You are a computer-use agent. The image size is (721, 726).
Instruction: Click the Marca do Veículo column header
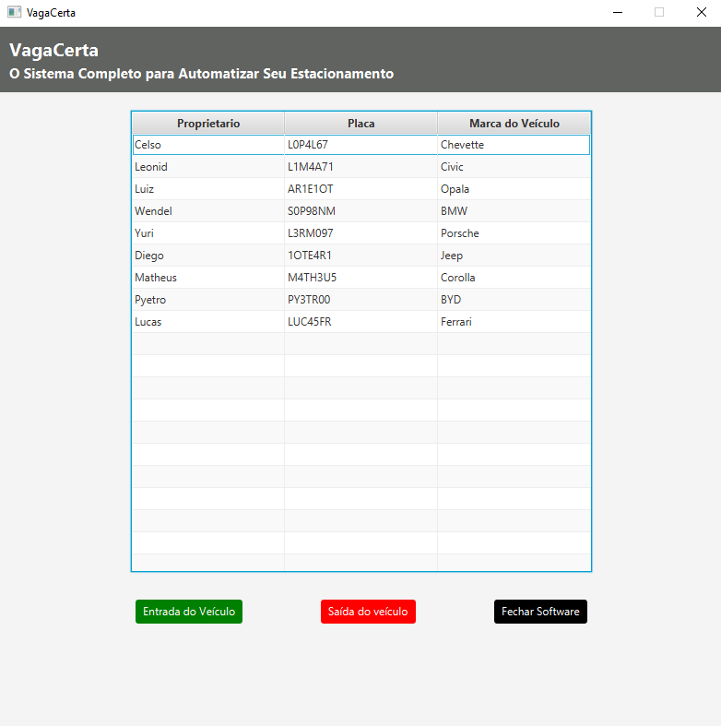tap(514, 124)
